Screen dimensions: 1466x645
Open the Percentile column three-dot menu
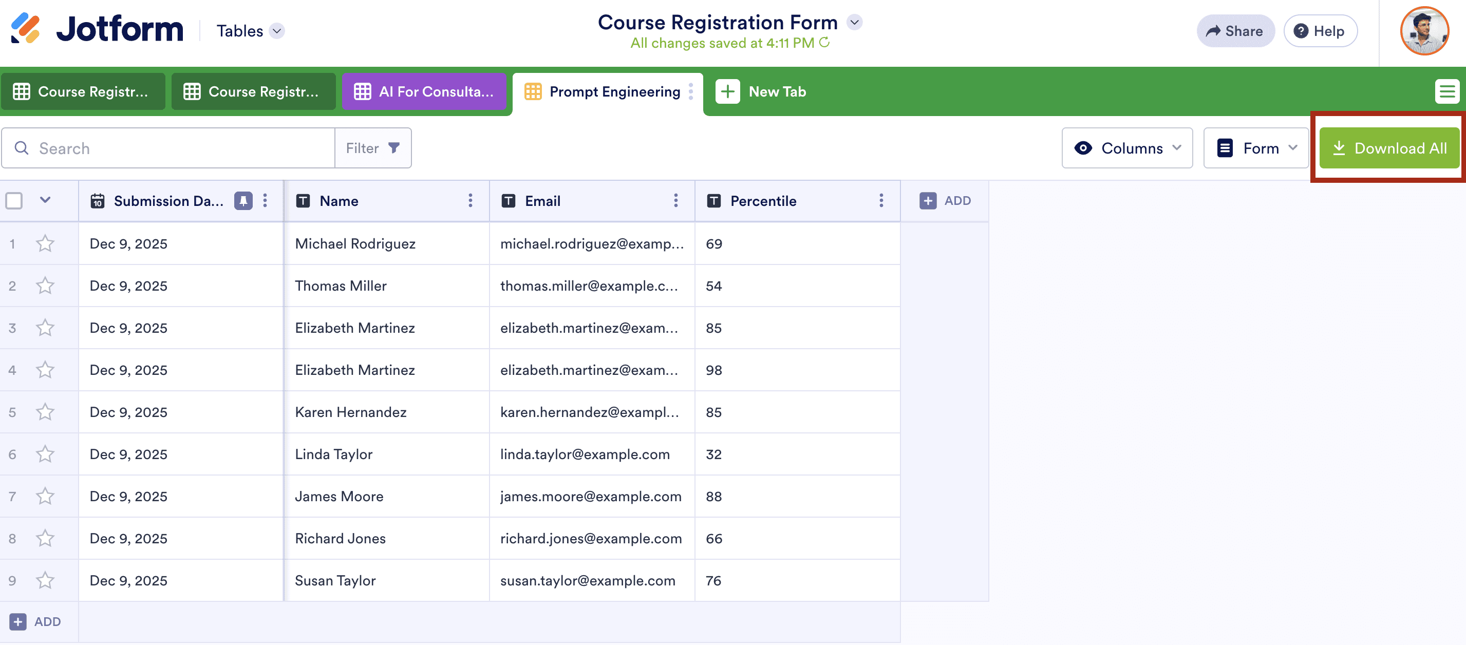(x=881, y=200)
